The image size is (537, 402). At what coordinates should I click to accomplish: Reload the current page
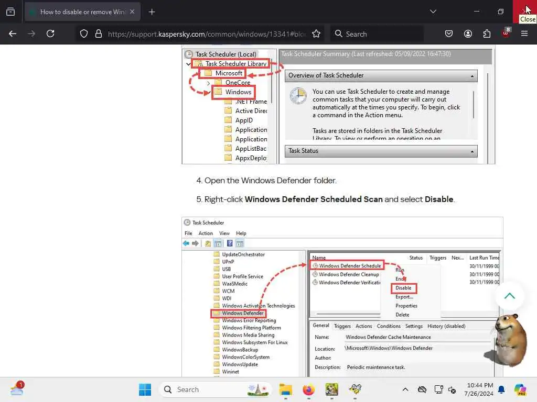tap(50, 33)
